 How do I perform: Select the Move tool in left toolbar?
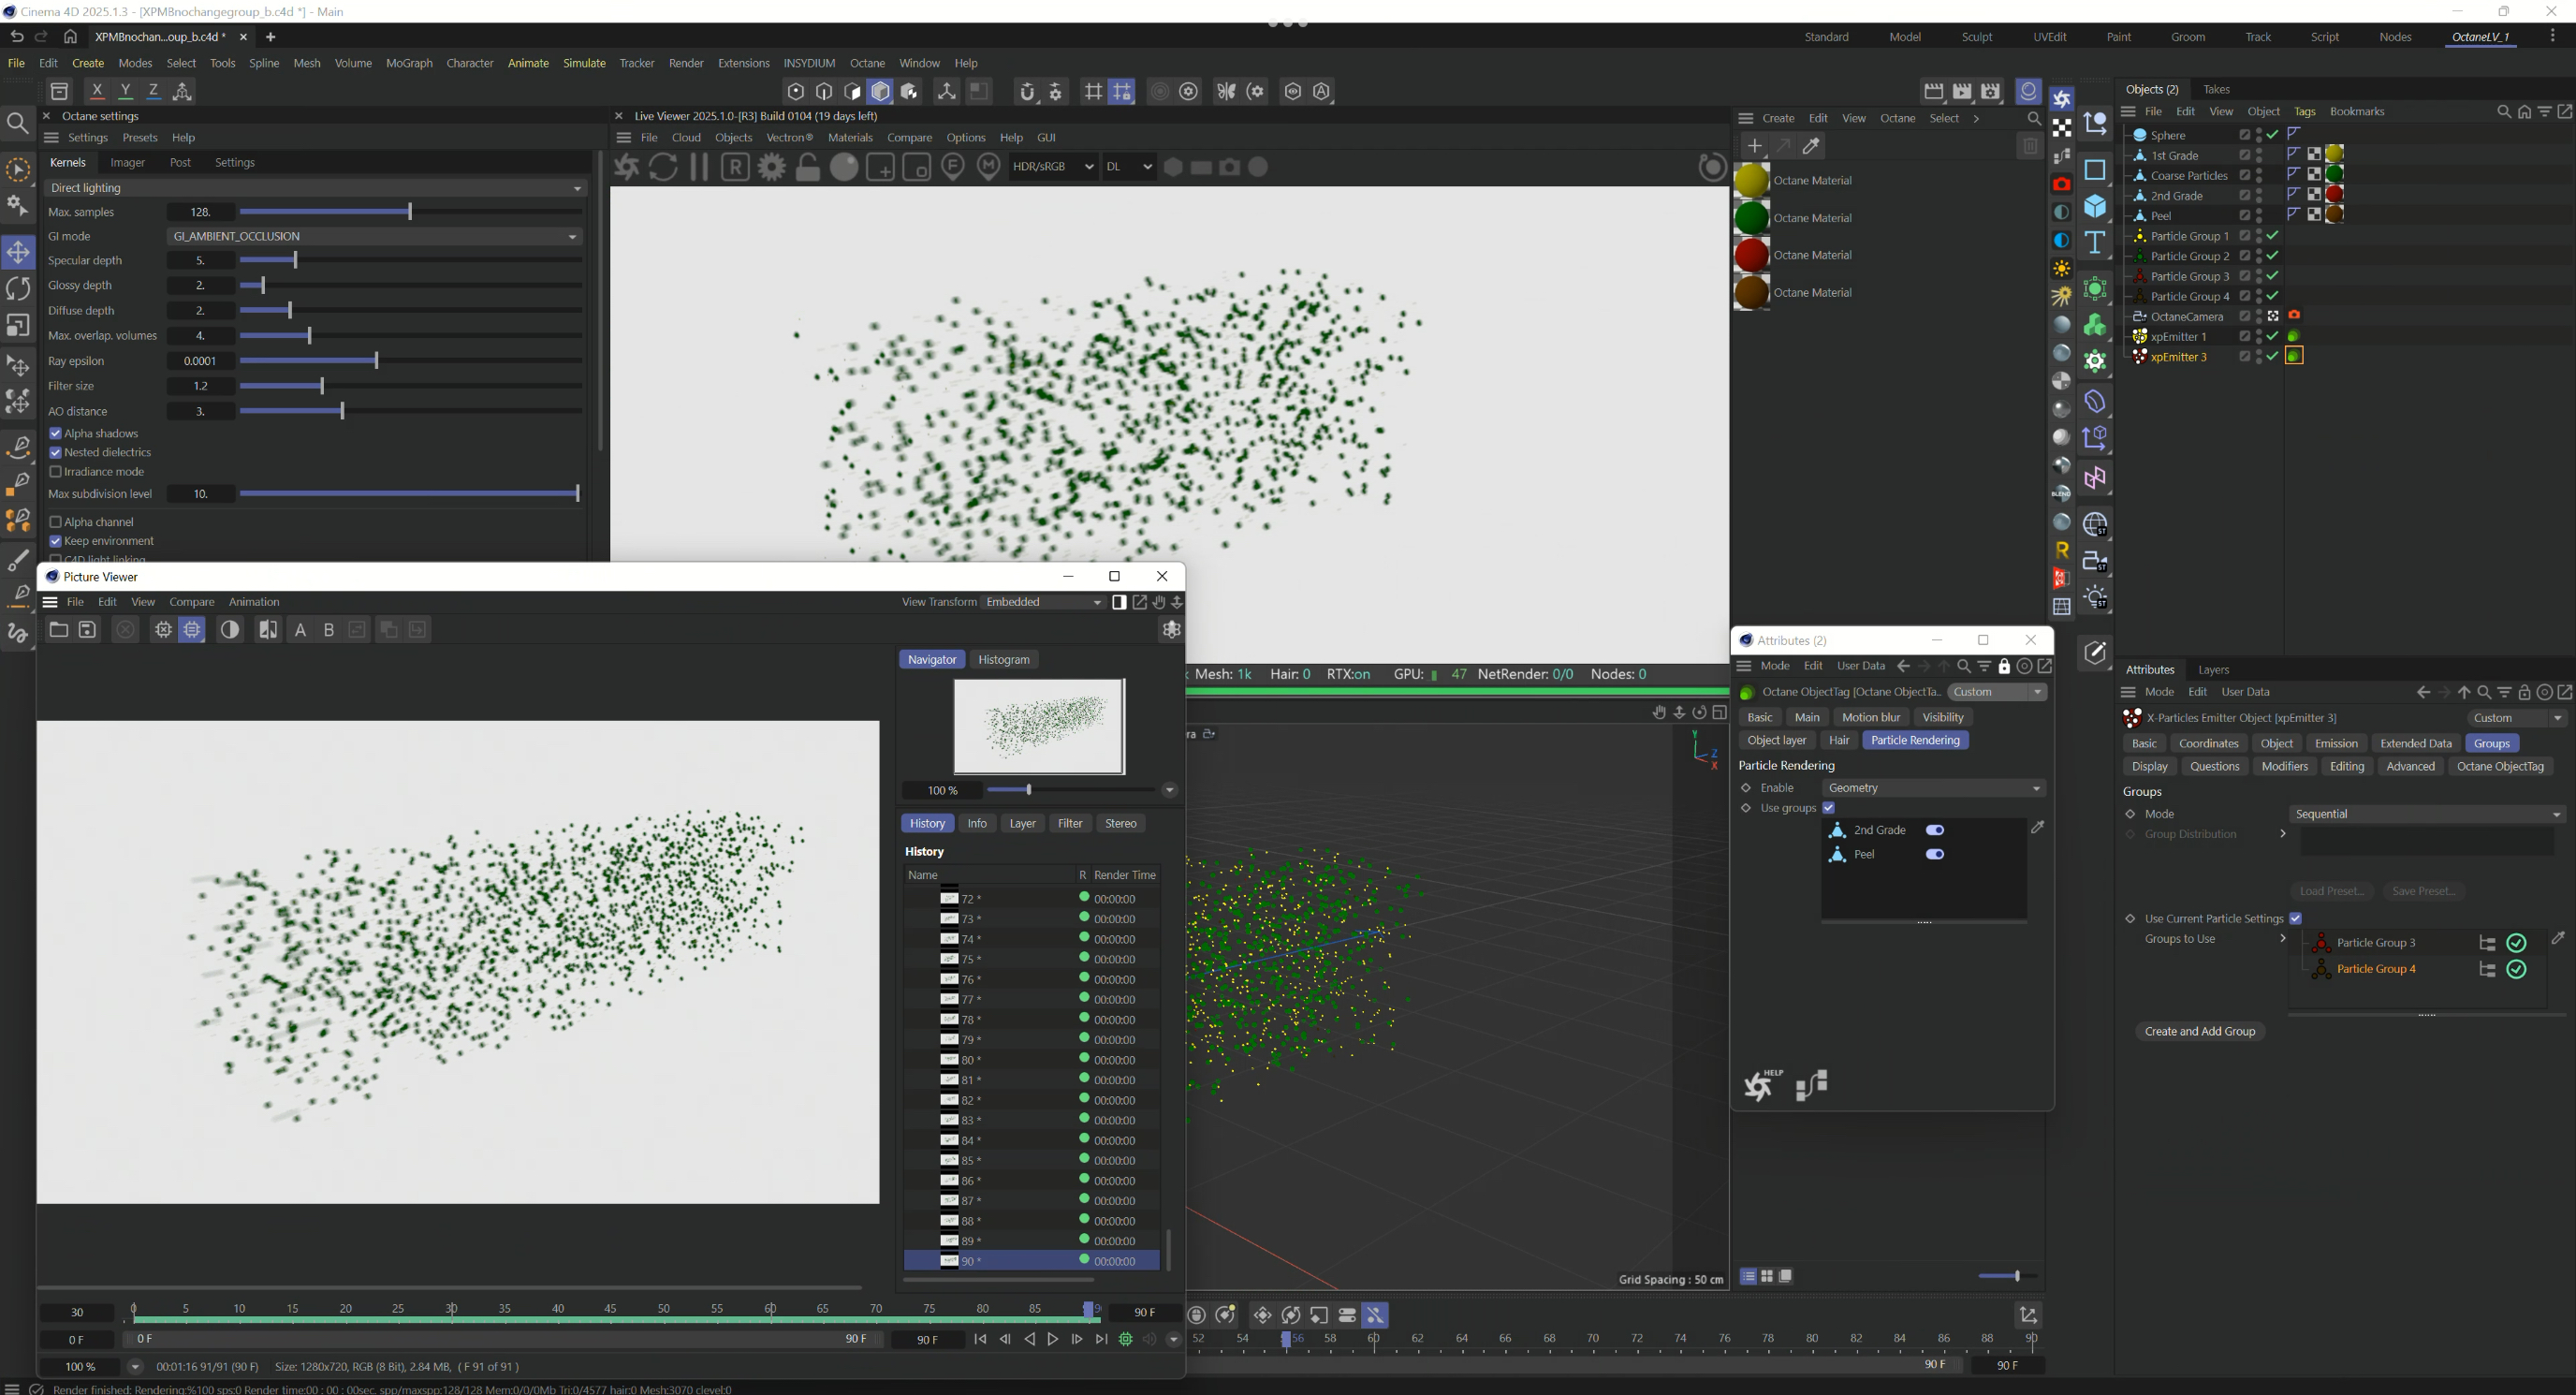click(18, 252)
